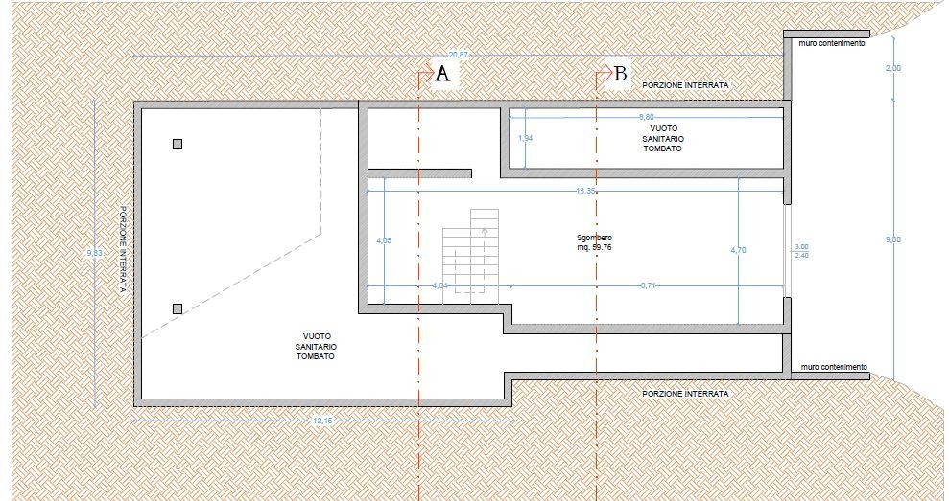Click the 4,70 dimension value
The image size is (949, 501).
click(x=739, y=250)
